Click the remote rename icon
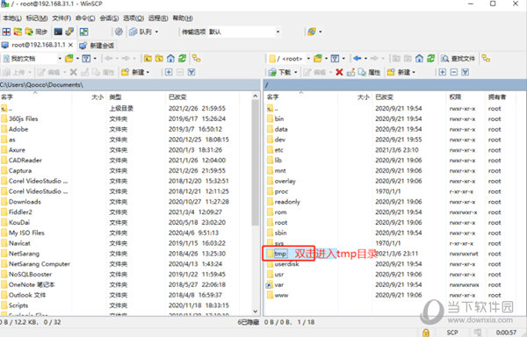Image resolution: width=527 pixels, height=337 pixels. coord(350,72)
